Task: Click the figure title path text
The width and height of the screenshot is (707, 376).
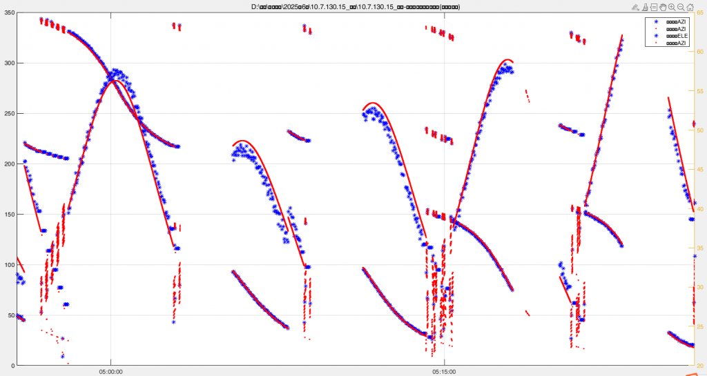Action: click(356, 7)
